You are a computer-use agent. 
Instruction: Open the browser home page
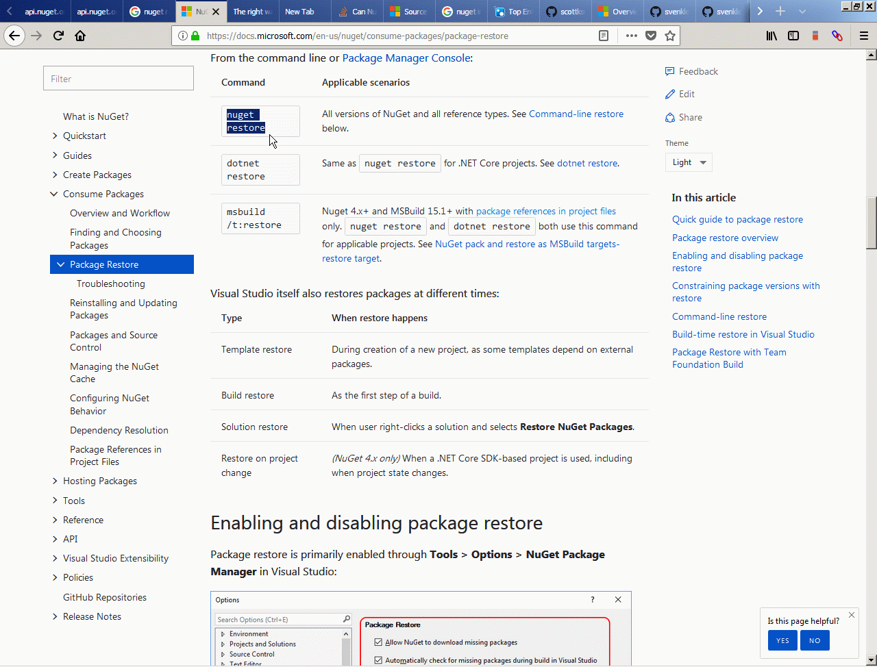coord(80,36)
